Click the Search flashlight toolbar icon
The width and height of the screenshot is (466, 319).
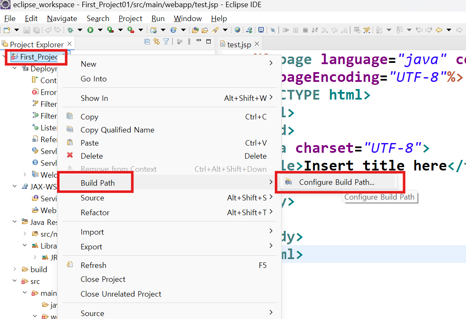(215, 30)
